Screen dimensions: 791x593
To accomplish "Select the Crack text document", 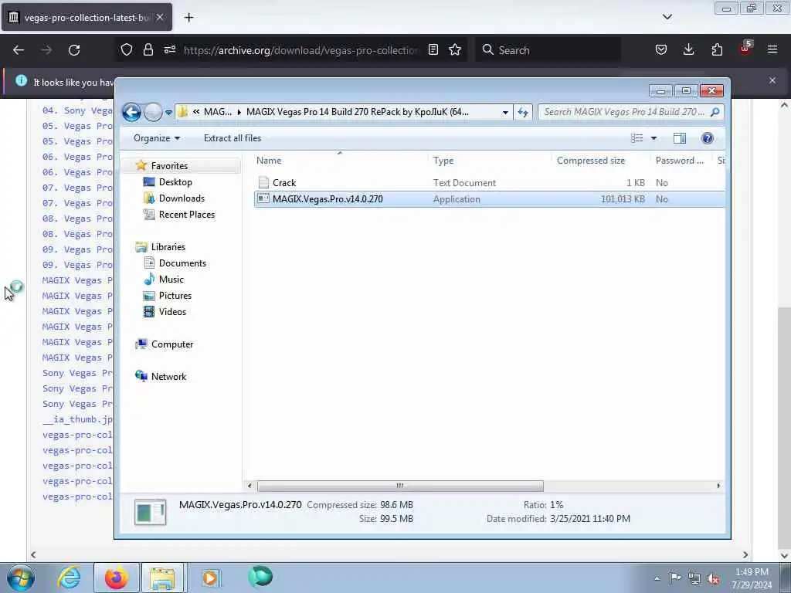I will click(x=489, y=182).
